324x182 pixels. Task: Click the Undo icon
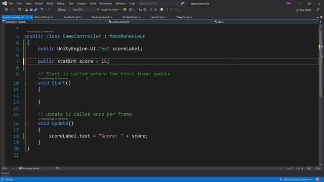coord(42,10)
